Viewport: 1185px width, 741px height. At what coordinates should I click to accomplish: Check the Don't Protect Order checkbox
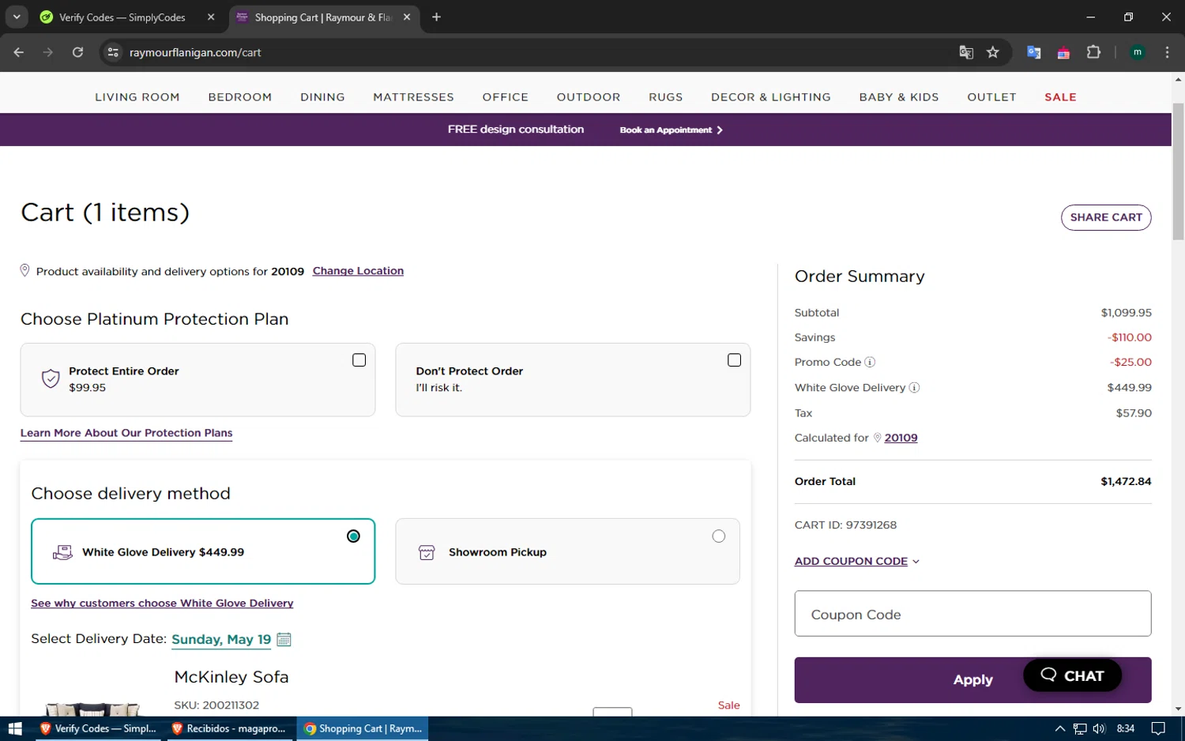(x=734, y=360)
